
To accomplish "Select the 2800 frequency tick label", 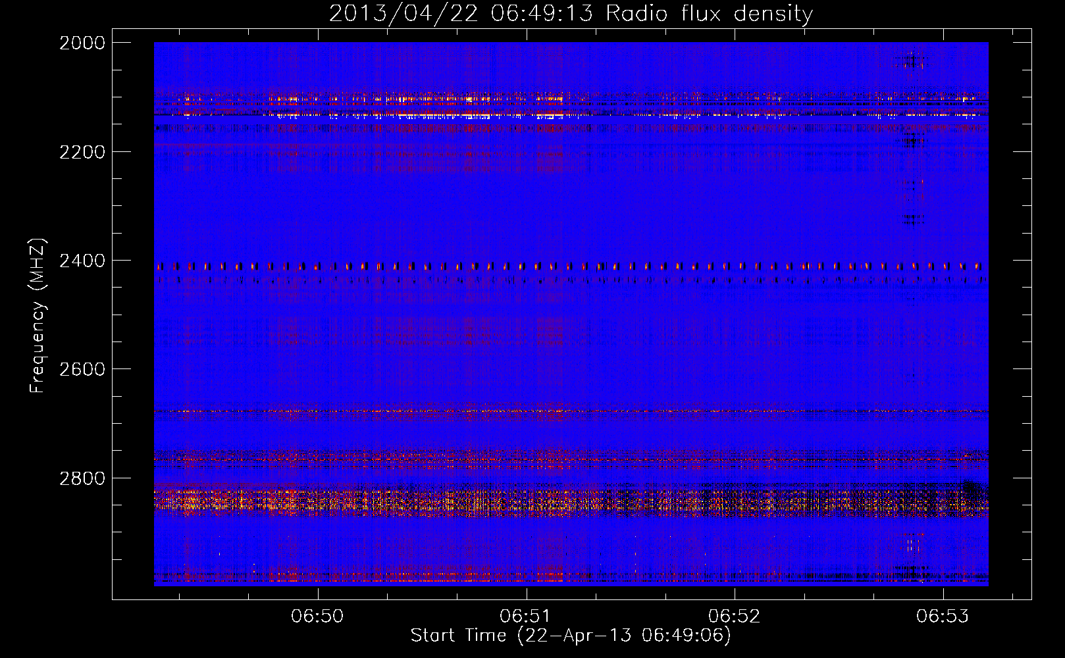I will click(82, 478).
